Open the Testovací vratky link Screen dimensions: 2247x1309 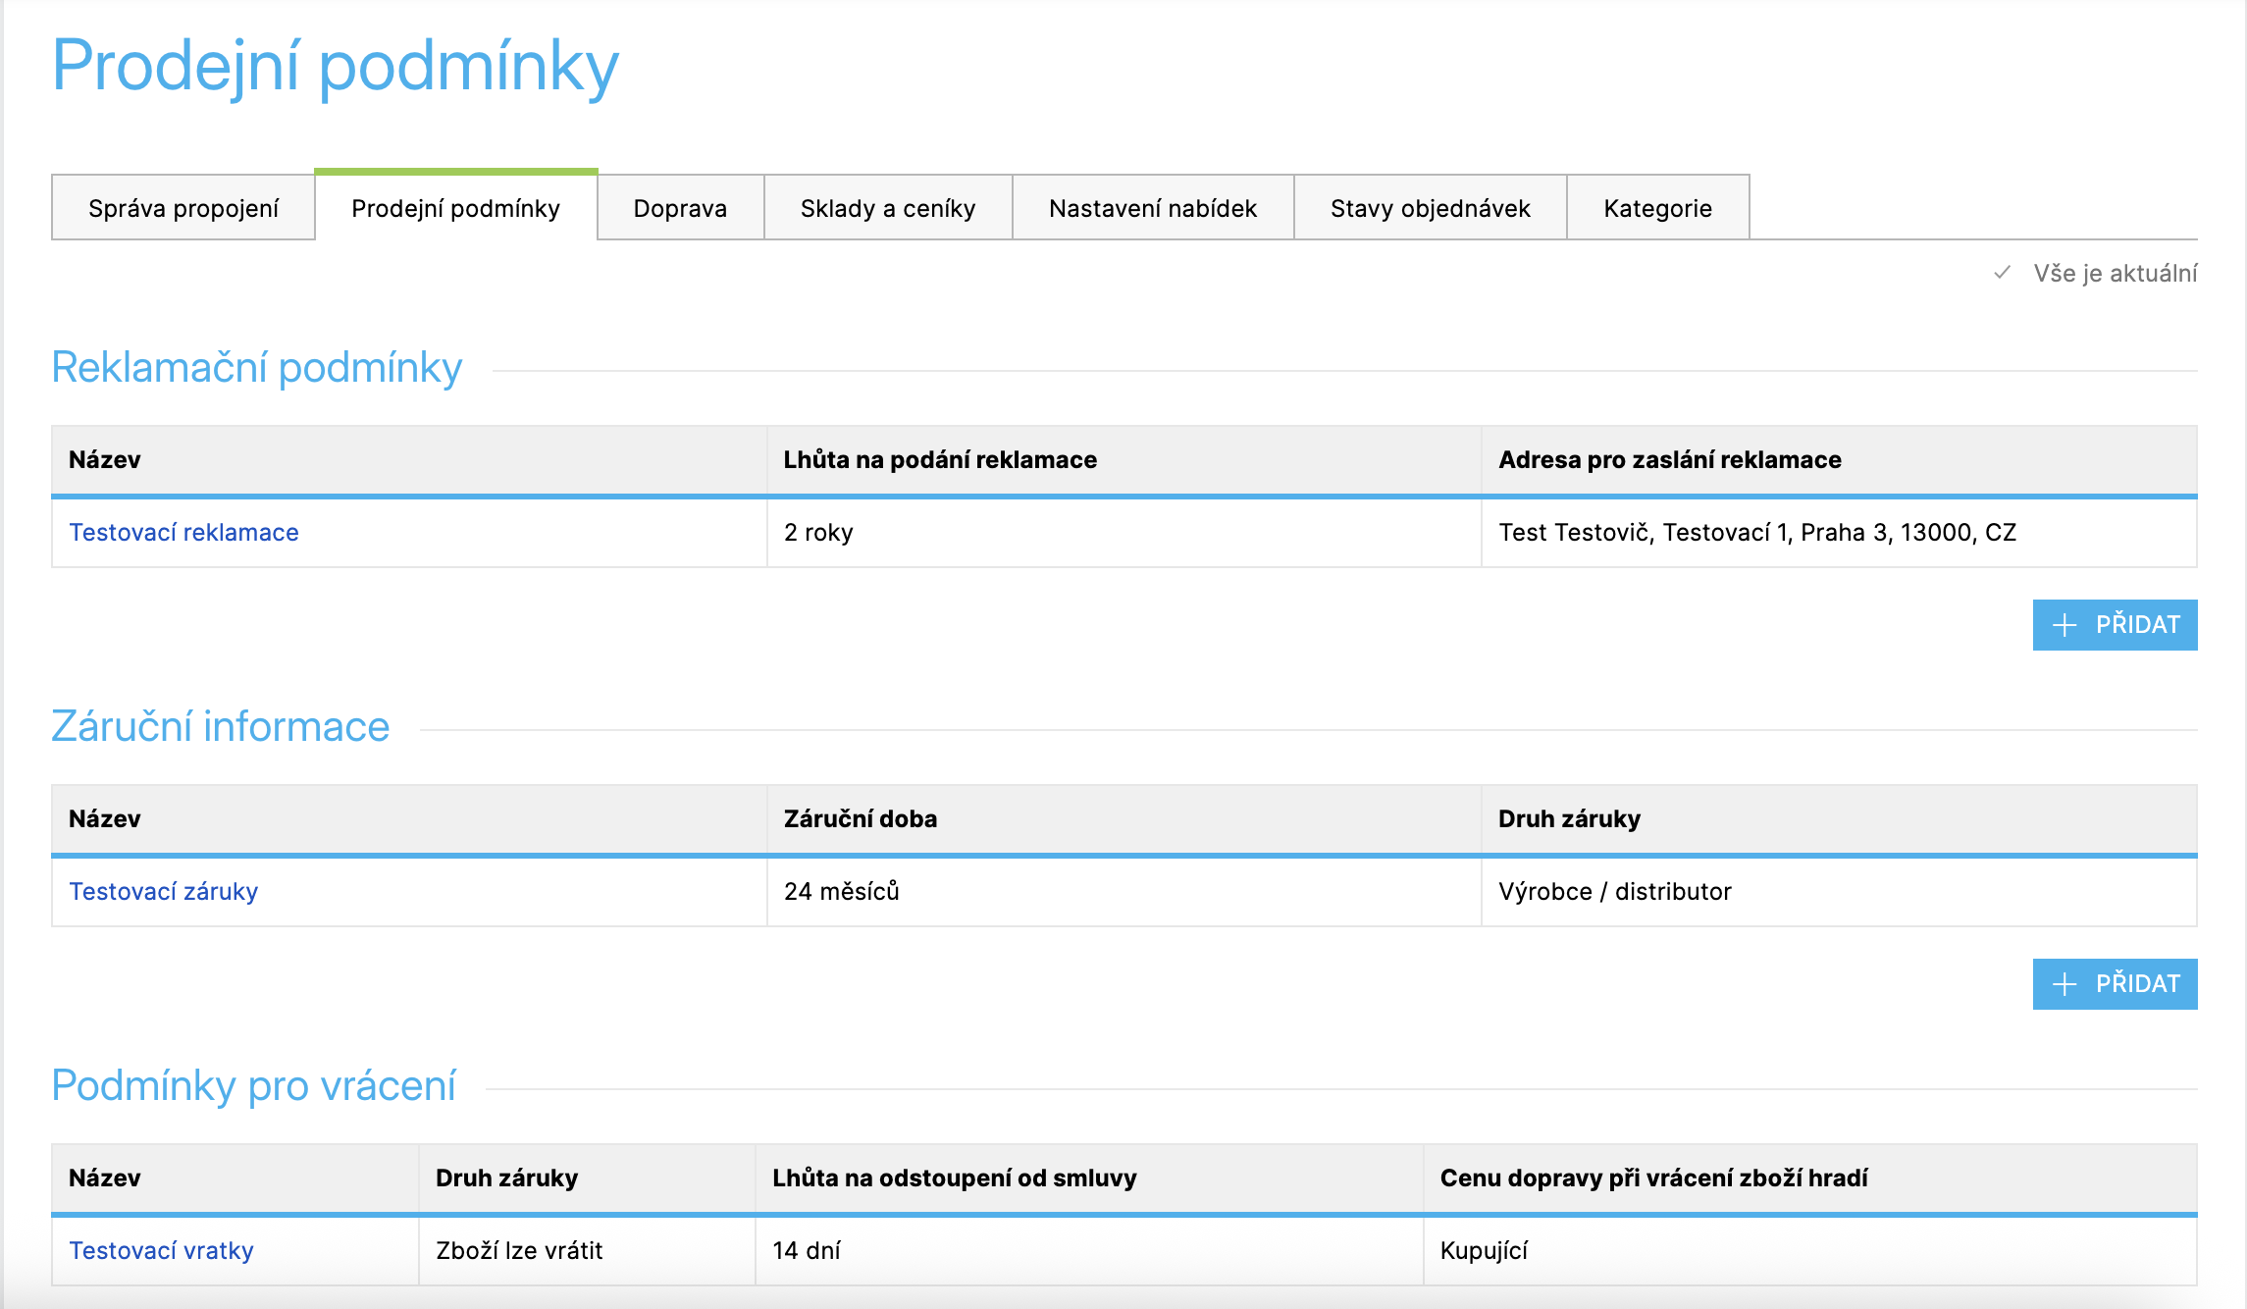pyautogui.click(x=161, y=1250)
